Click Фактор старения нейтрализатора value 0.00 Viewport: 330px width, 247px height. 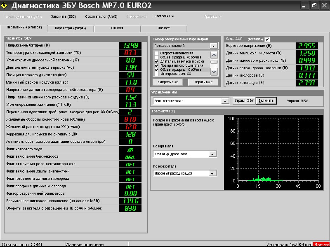[130, 193]
